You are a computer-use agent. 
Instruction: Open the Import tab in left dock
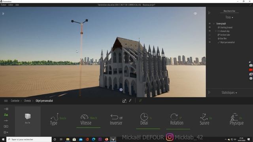[6, 109]
